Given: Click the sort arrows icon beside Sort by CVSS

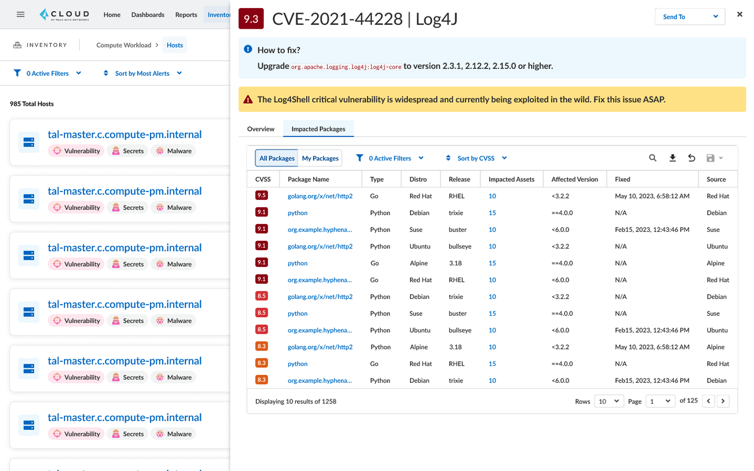Looking at the screenshot, I should click(x=448, y=158).
